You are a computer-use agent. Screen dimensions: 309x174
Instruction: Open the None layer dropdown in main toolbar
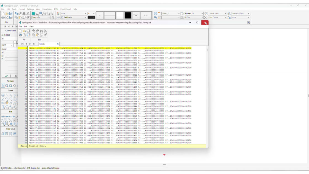coord(73,14)
